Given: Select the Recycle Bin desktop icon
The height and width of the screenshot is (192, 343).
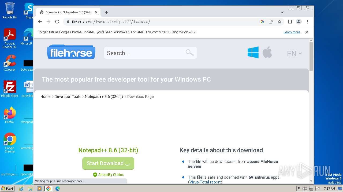Looking at the screenshot, I should [x=10, y=11].
